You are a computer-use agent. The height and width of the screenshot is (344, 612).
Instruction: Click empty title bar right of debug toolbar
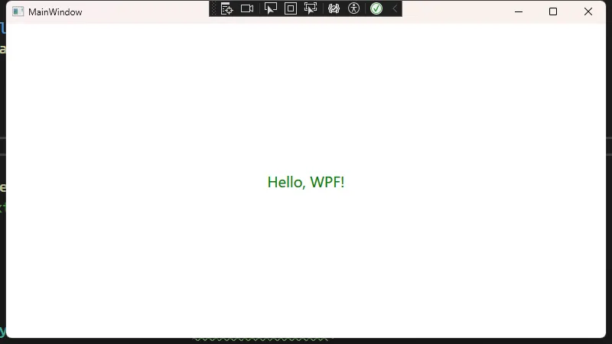tap(451, 11)
